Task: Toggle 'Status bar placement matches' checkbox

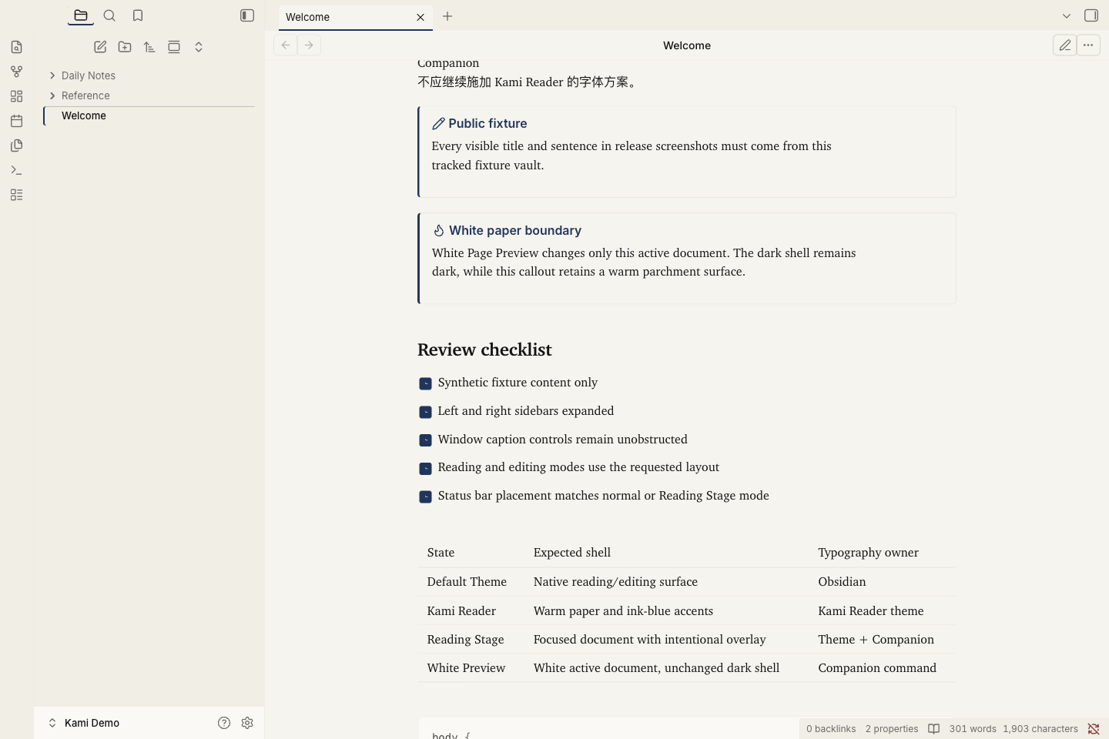Action: coord(425,497)
